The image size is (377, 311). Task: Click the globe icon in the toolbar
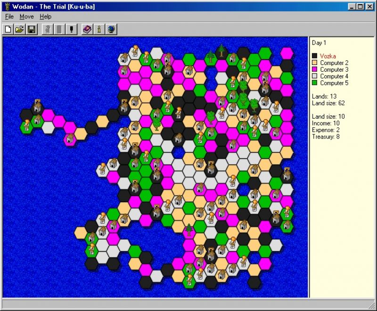(111, 29)
